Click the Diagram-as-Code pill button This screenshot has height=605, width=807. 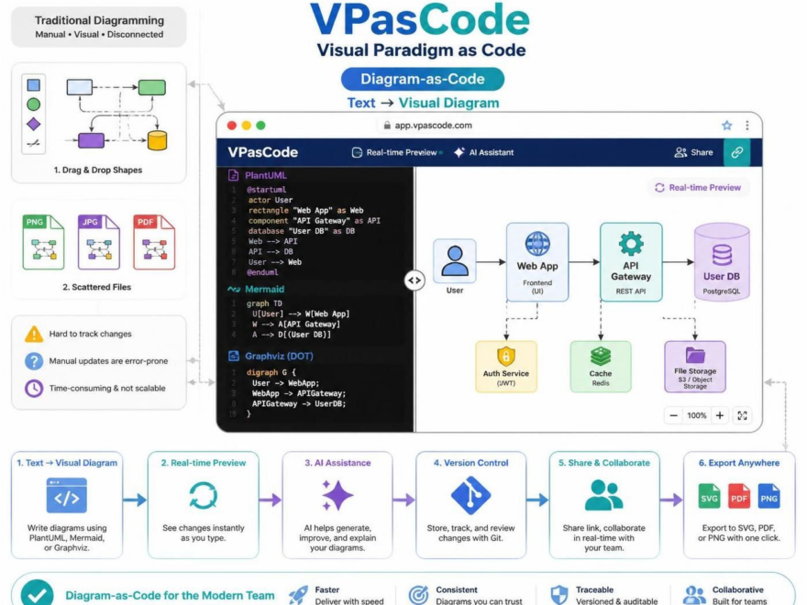(x=423, y=79)
